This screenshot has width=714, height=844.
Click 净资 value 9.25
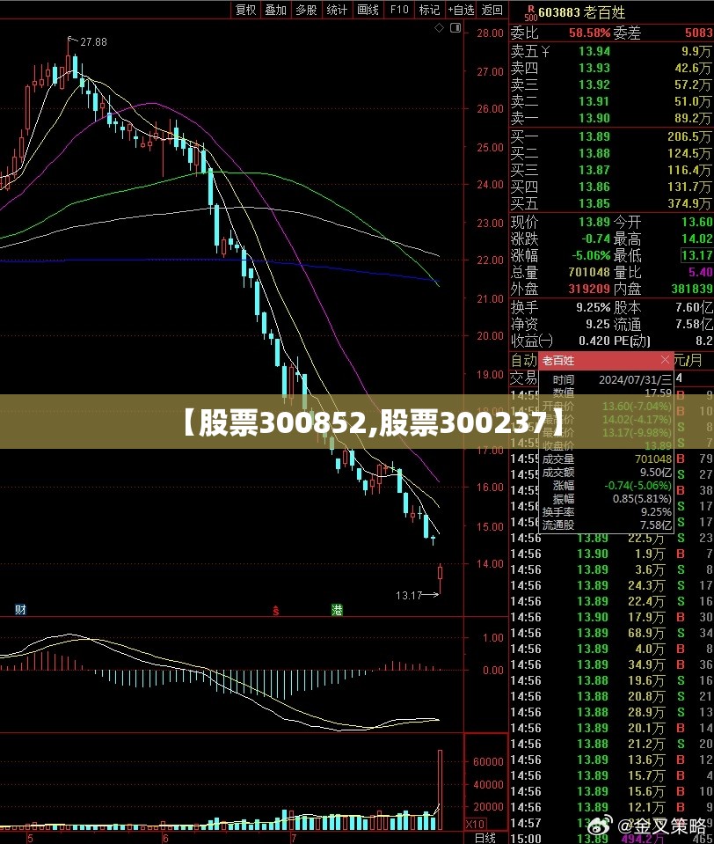tap(598, 324)
